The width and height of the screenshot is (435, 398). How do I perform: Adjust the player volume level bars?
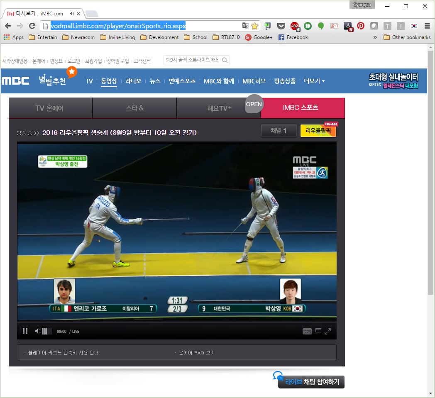tap(46, 331)
